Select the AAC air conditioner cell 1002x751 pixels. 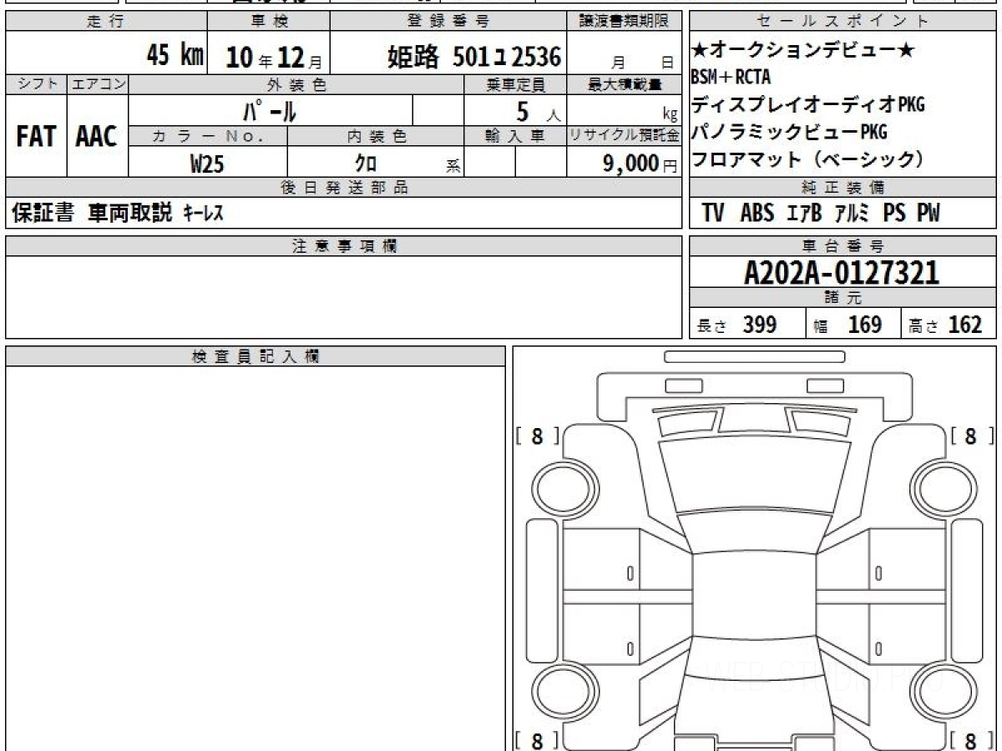pos(97,136)
